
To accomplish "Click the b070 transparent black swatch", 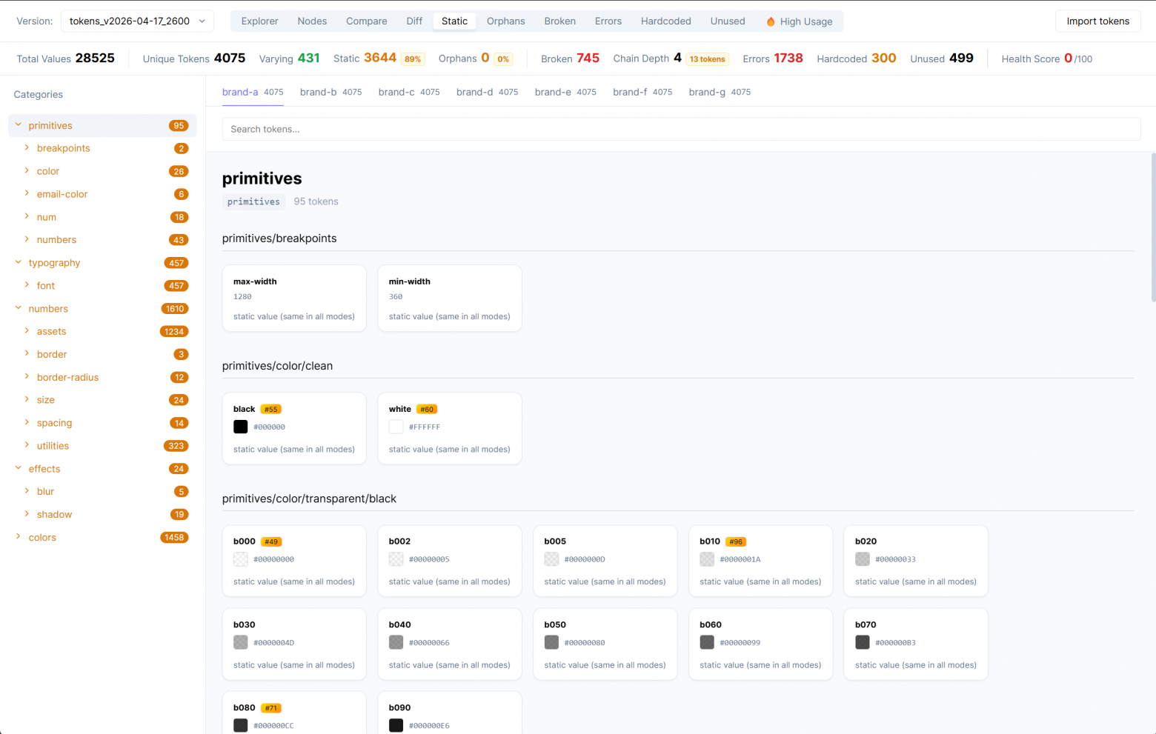I will click(863, 642).
